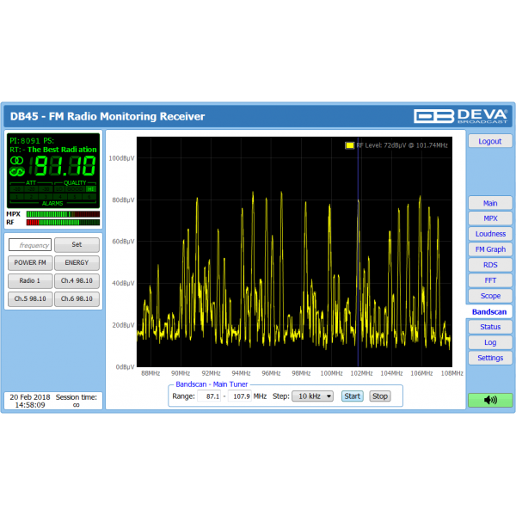Go to the FM Graph page
The height and width of the screenshot is (516, 516).
click(x=490, y=249)
